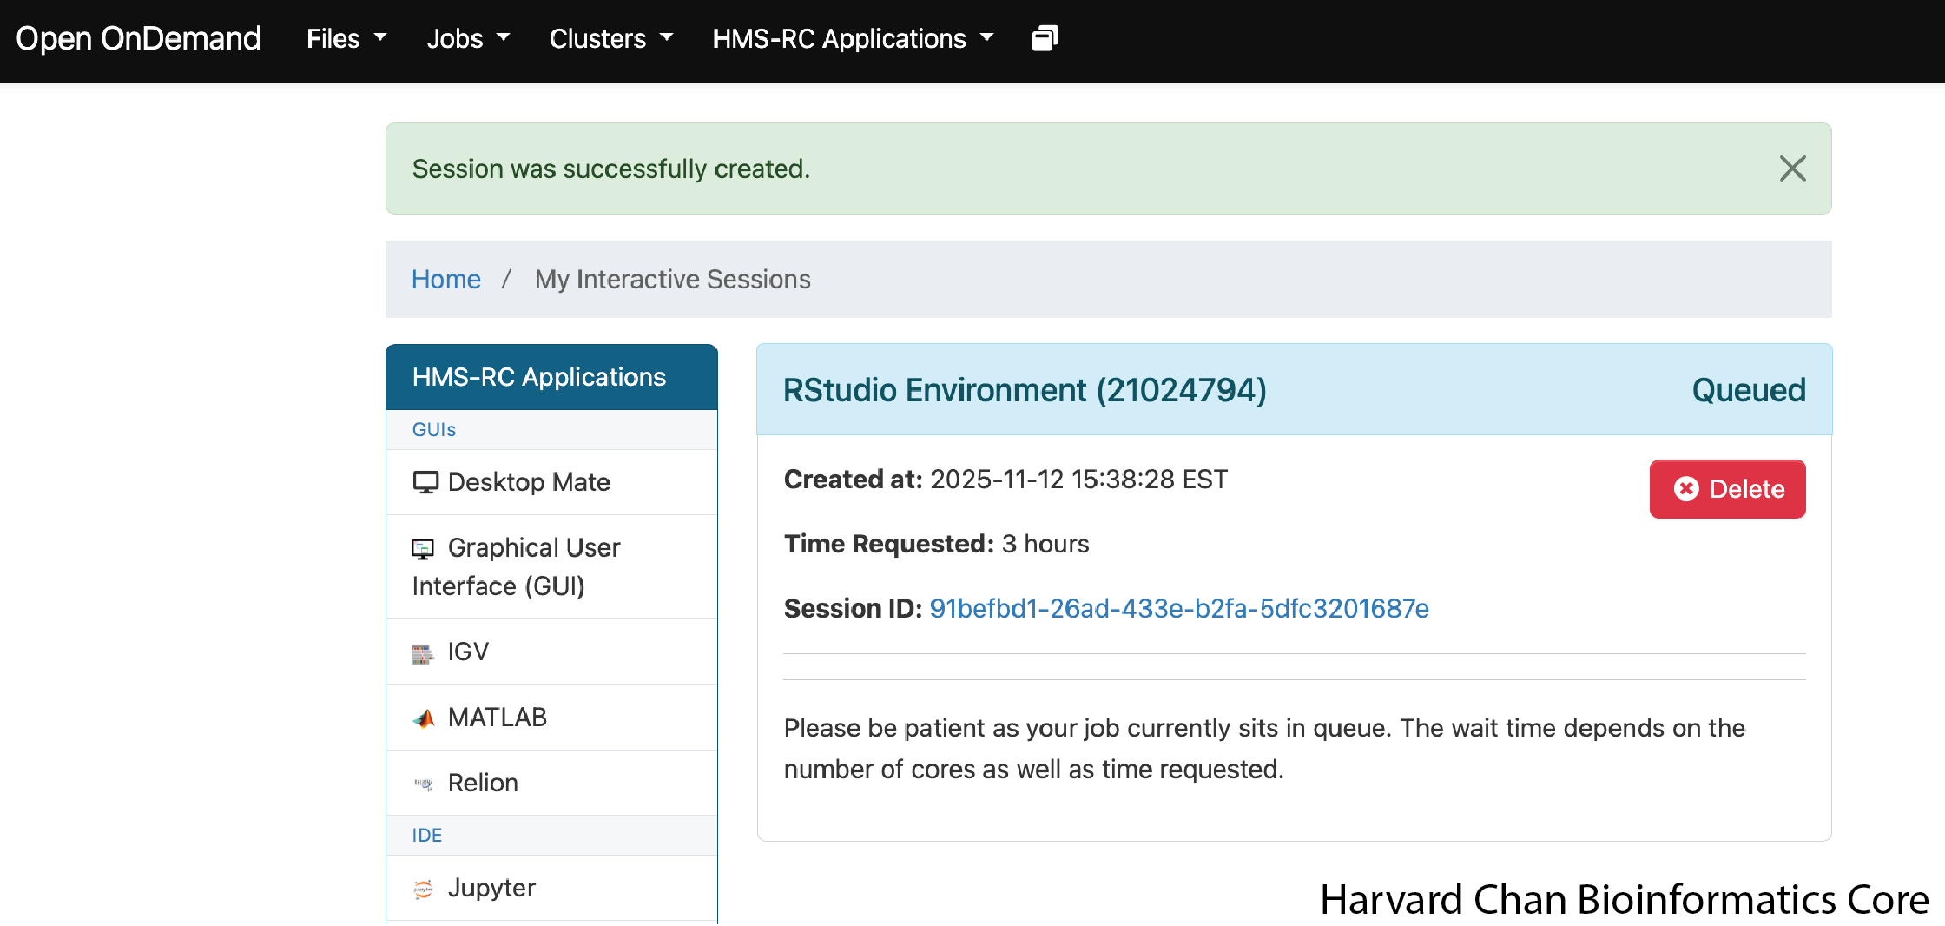Viewport: 1945px width, 926px height.
Task: Open the Clusters dropdown menu
Action: click(610, 39)
